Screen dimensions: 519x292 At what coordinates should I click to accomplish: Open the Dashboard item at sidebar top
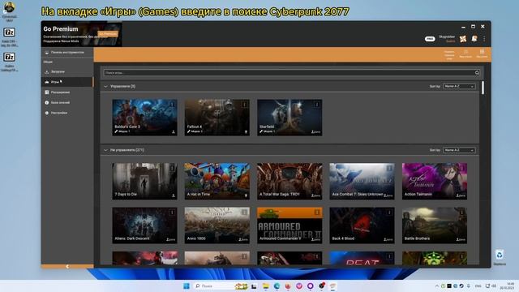pyautogui.click(x=67, y=52)
